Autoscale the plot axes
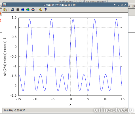 [33, 10]
